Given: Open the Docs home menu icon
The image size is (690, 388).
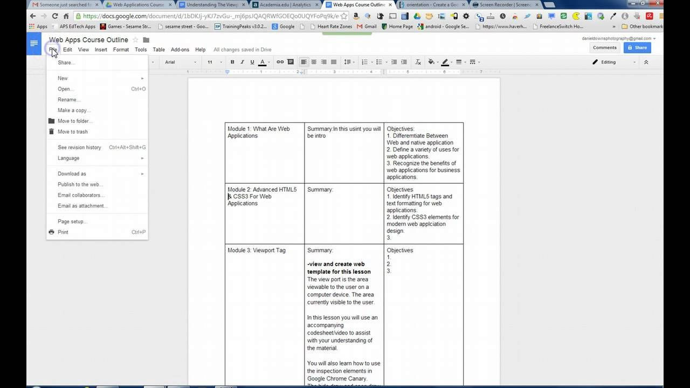Looking at the screenshot, I should click(34, 44).
